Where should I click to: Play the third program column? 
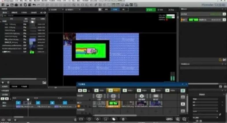pos(125,90)
